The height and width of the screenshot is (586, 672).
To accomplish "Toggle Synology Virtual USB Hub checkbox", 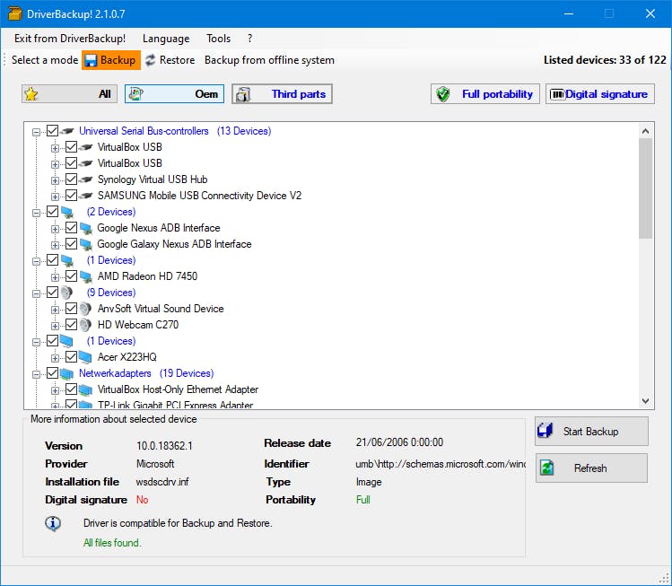I will (71, 179).
